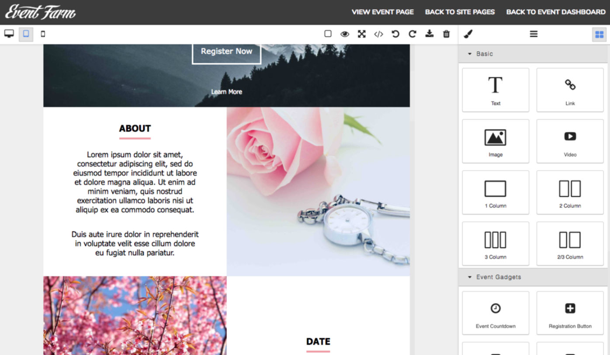610x355 pixels.
Task: Open View Event Page
Action: pos(383,12)
